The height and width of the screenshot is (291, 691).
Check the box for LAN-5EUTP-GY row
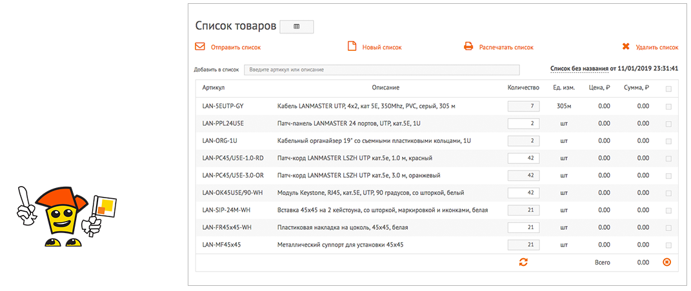point(668,106)
